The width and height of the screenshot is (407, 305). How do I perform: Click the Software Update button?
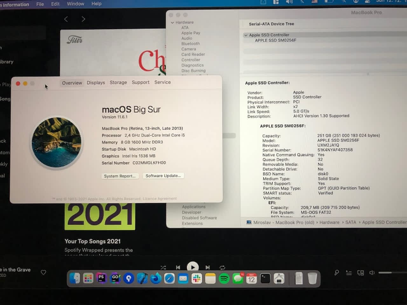pos(163,176)
